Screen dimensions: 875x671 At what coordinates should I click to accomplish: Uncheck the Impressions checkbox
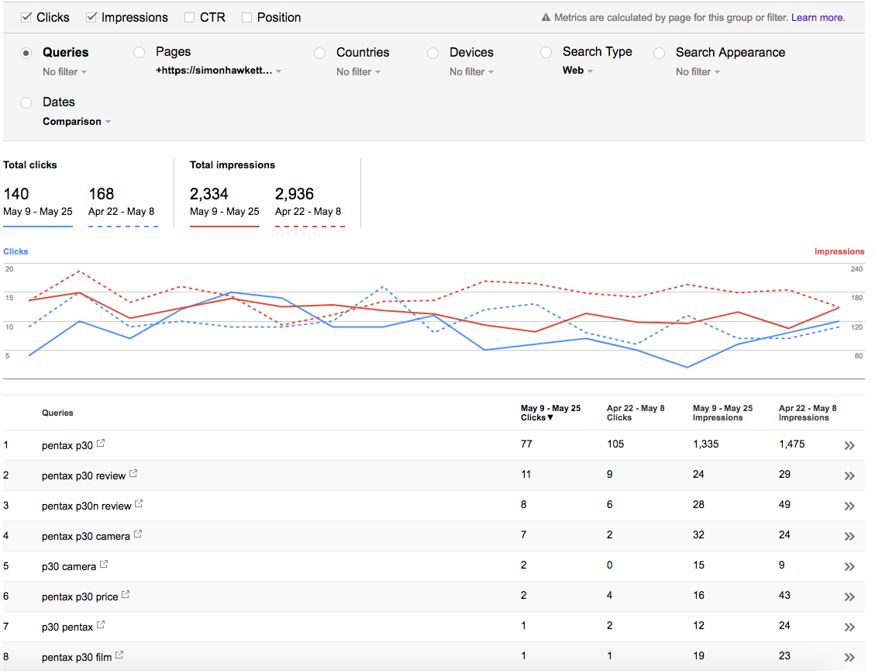point(91,18)
